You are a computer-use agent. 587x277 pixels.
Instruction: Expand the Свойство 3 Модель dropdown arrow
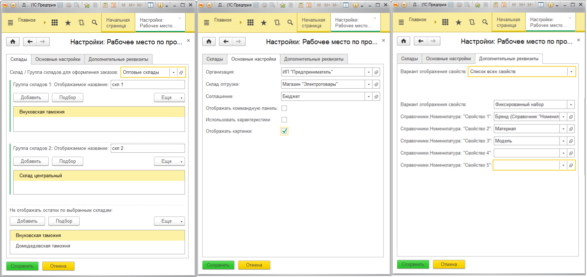point(564,141)
